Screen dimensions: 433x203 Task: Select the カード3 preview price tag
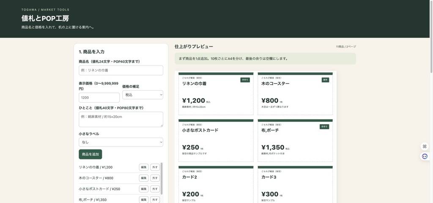tap(295, 184)
